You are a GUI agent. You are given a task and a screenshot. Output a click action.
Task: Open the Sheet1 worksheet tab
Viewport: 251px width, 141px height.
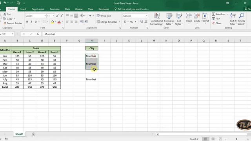coord(19,134)
